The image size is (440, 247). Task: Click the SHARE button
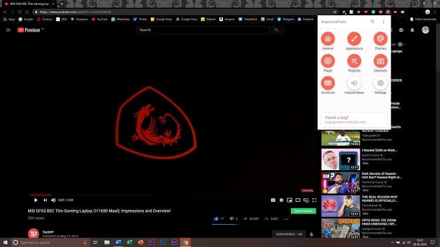pyautogui.click(x=251, y=219)
